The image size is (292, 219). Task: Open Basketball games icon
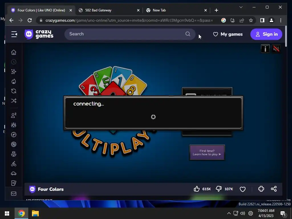[14, 144]
